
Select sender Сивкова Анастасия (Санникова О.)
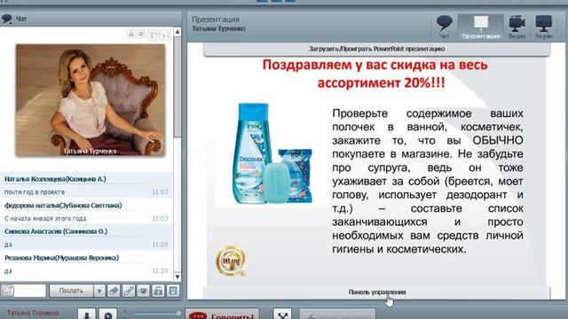click(x=56, y=231)
